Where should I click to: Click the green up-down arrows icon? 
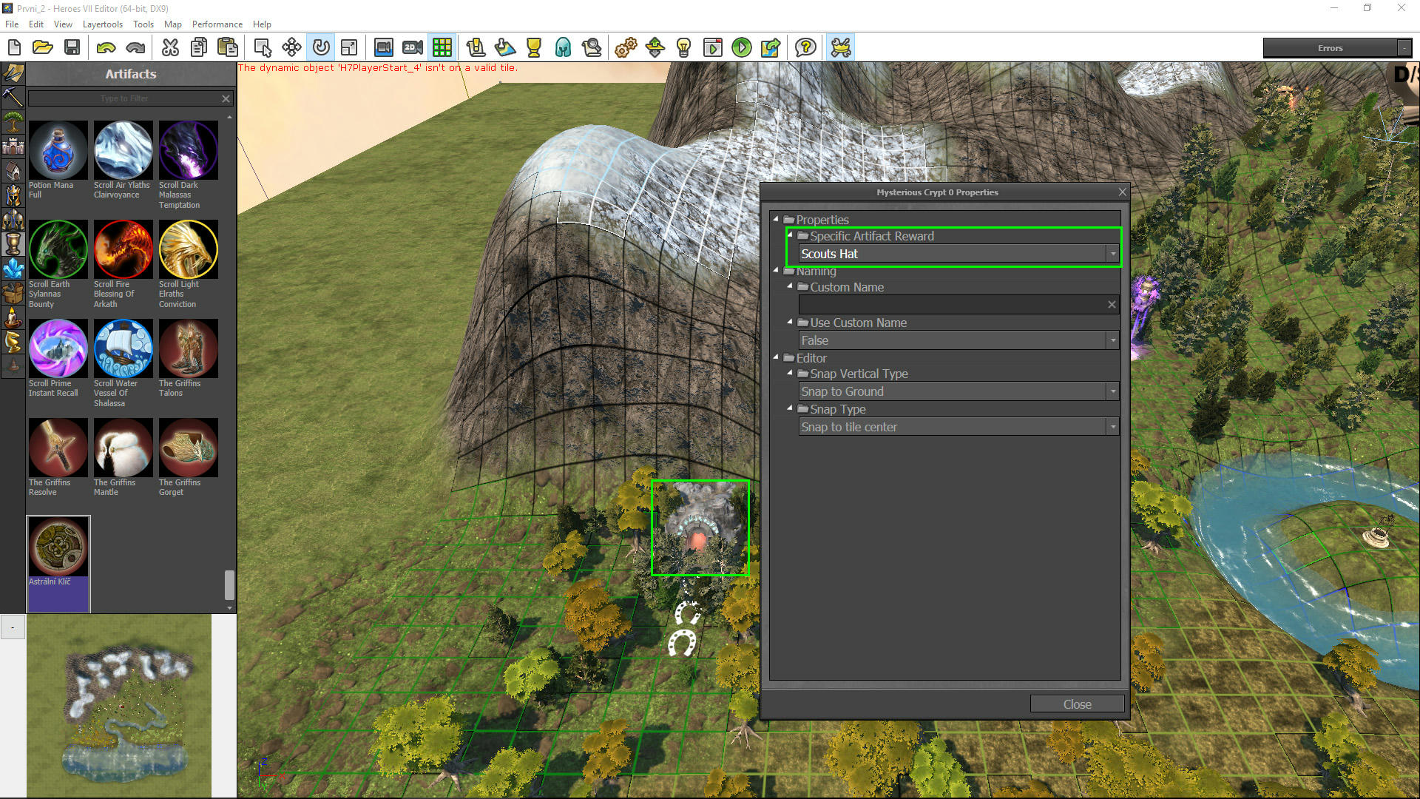point(655,48)
